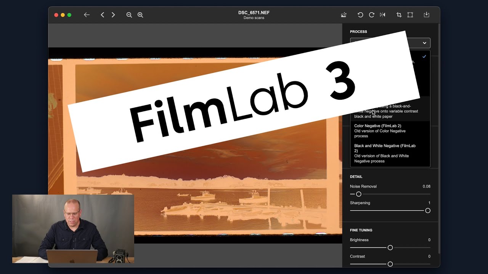Click the FINE TUNING section heading

(361, 230)
